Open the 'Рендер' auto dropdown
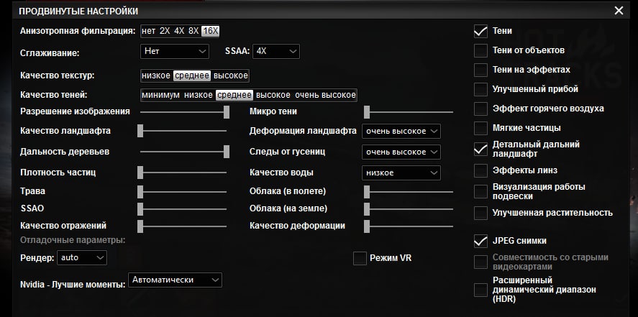 coord(81,257)
